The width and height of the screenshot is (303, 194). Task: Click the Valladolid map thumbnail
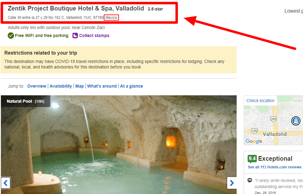[x=273, y=120]
